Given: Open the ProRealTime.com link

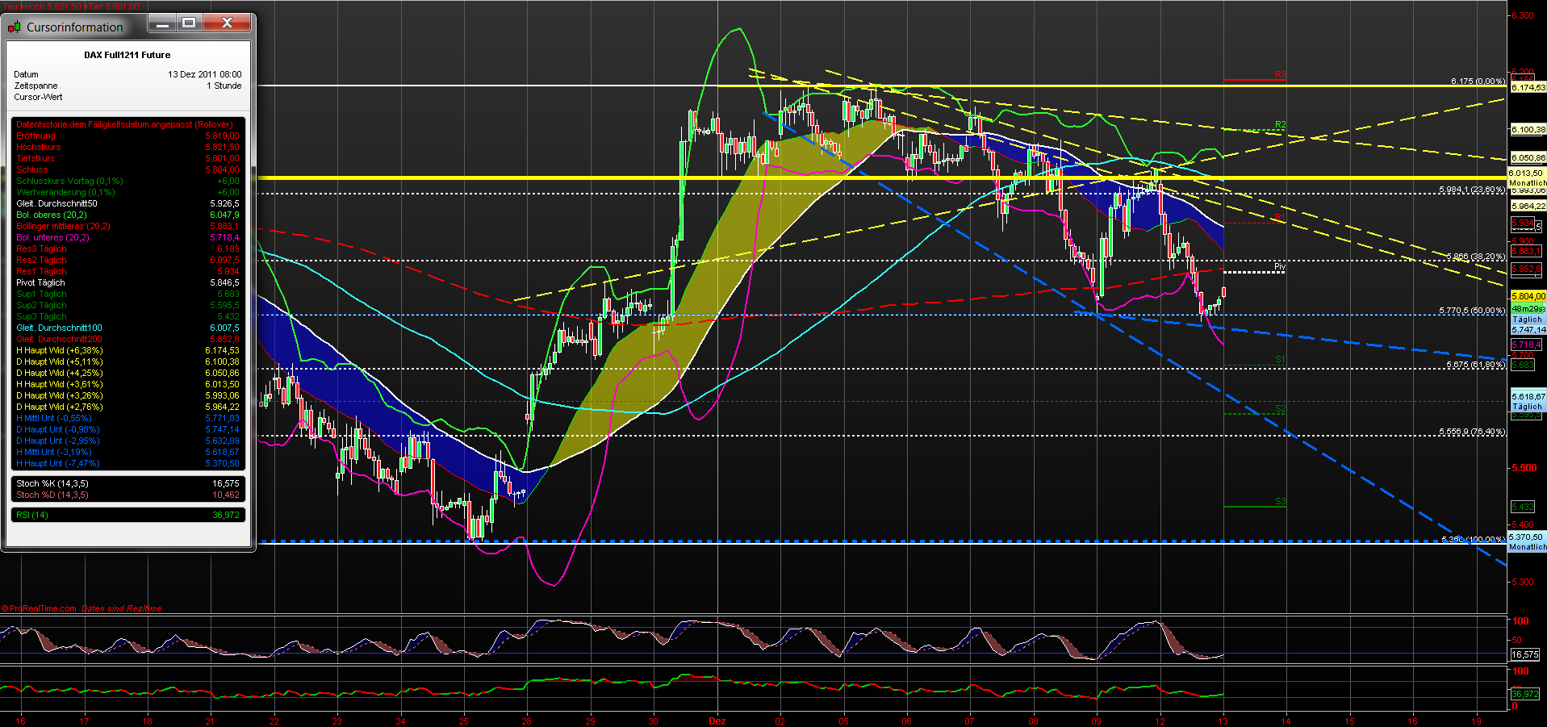Looking at the screenshot, I should click(40, 608).
